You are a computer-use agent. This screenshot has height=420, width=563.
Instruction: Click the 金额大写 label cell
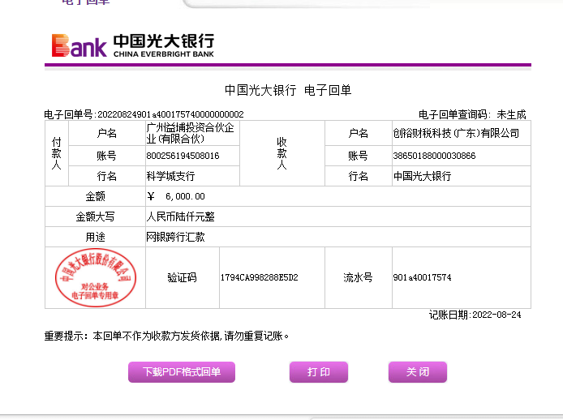click(x=95, y=216)
